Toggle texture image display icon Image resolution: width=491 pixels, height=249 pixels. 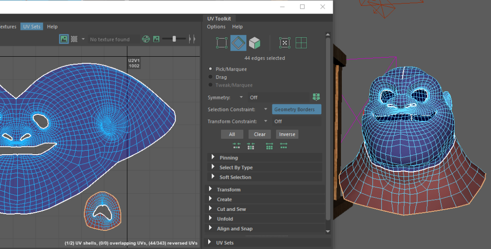point(64,39)
